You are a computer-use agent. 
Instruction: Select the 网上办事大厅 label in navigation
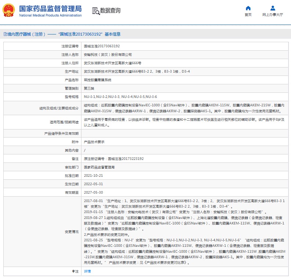click(273, 15)
